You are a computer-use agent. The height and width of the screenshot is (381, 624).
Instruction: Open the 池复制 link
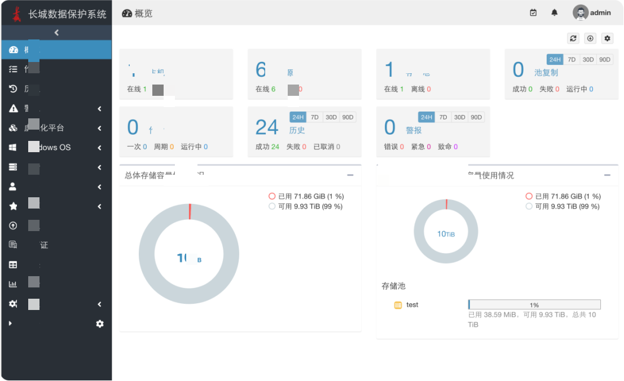tap(546, 73)
